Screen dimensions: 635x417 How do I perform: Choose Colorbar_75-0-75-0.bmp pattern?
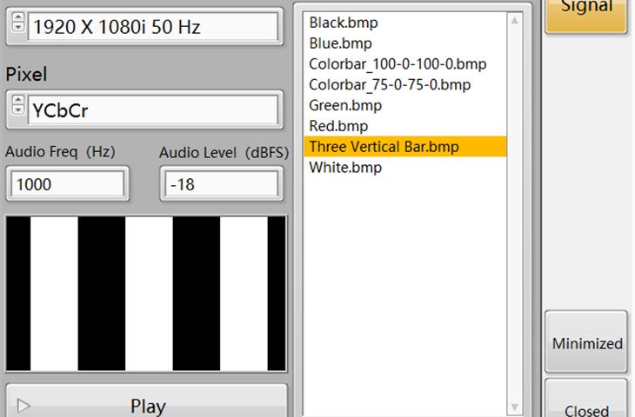click(x=390, y=85)
